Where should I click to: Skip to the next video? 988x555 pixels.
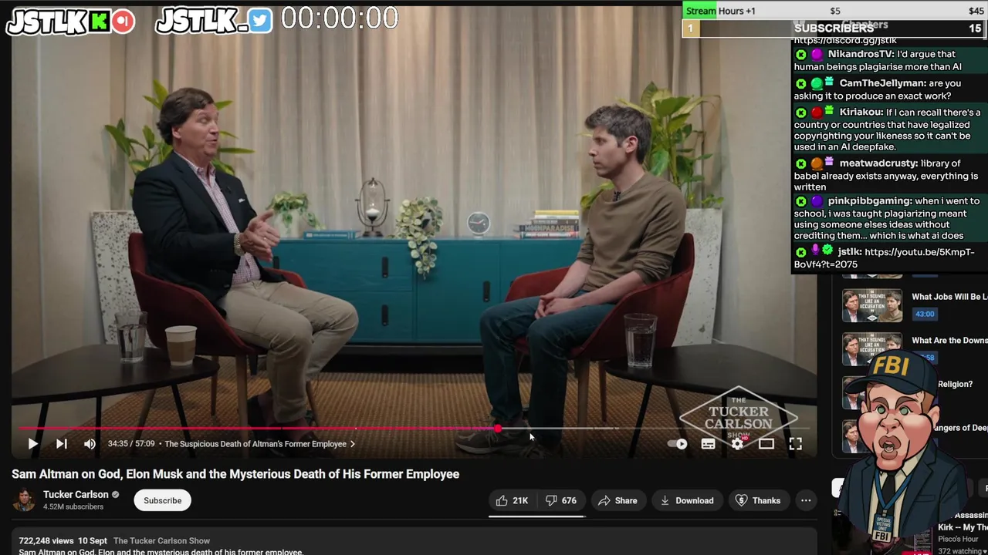(62, 444)
